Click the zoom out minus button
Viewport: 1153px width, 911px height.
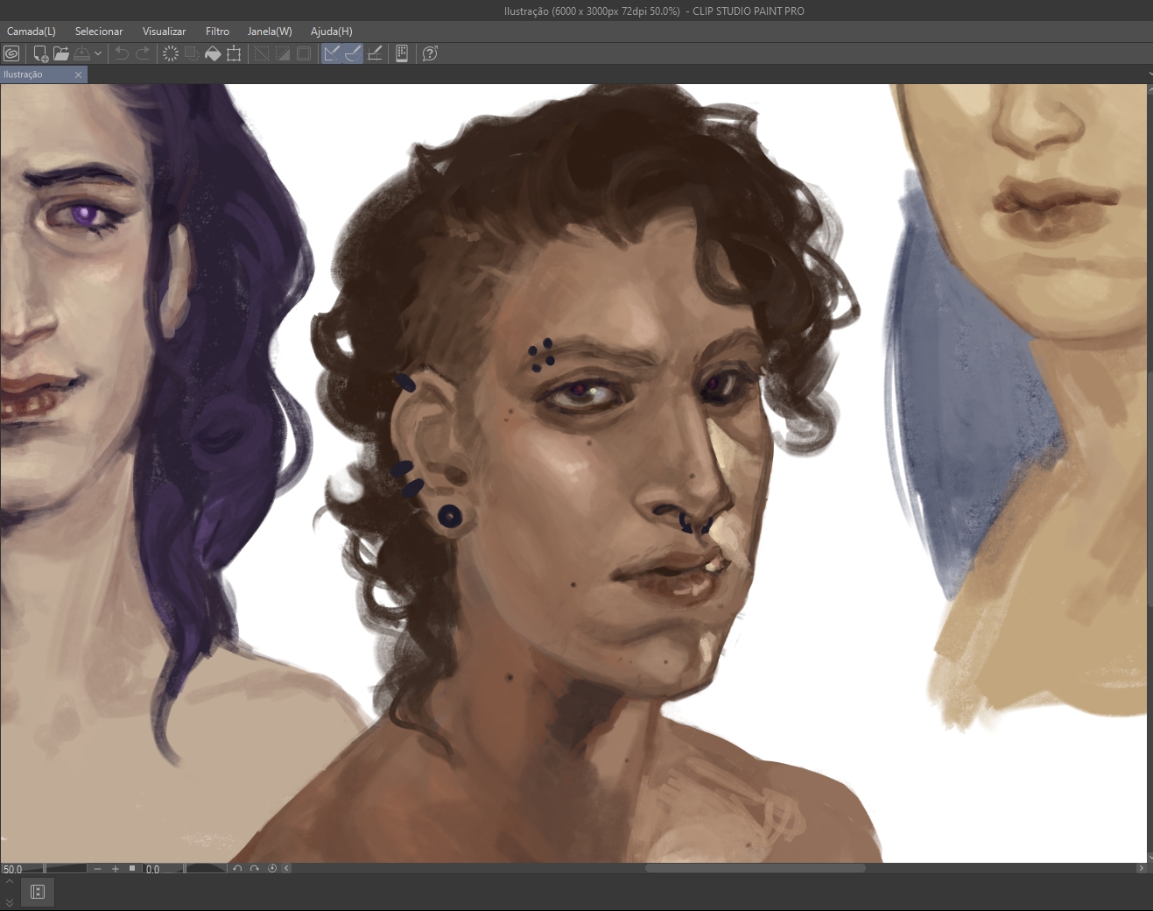tap(97, 869)
